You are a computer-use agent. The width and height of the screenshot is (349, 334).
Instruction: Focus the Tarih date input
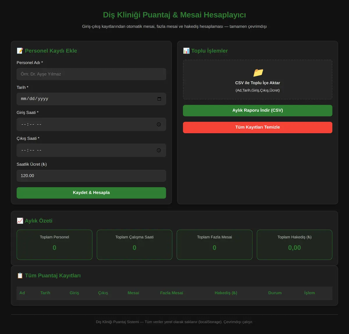[91, 99]
